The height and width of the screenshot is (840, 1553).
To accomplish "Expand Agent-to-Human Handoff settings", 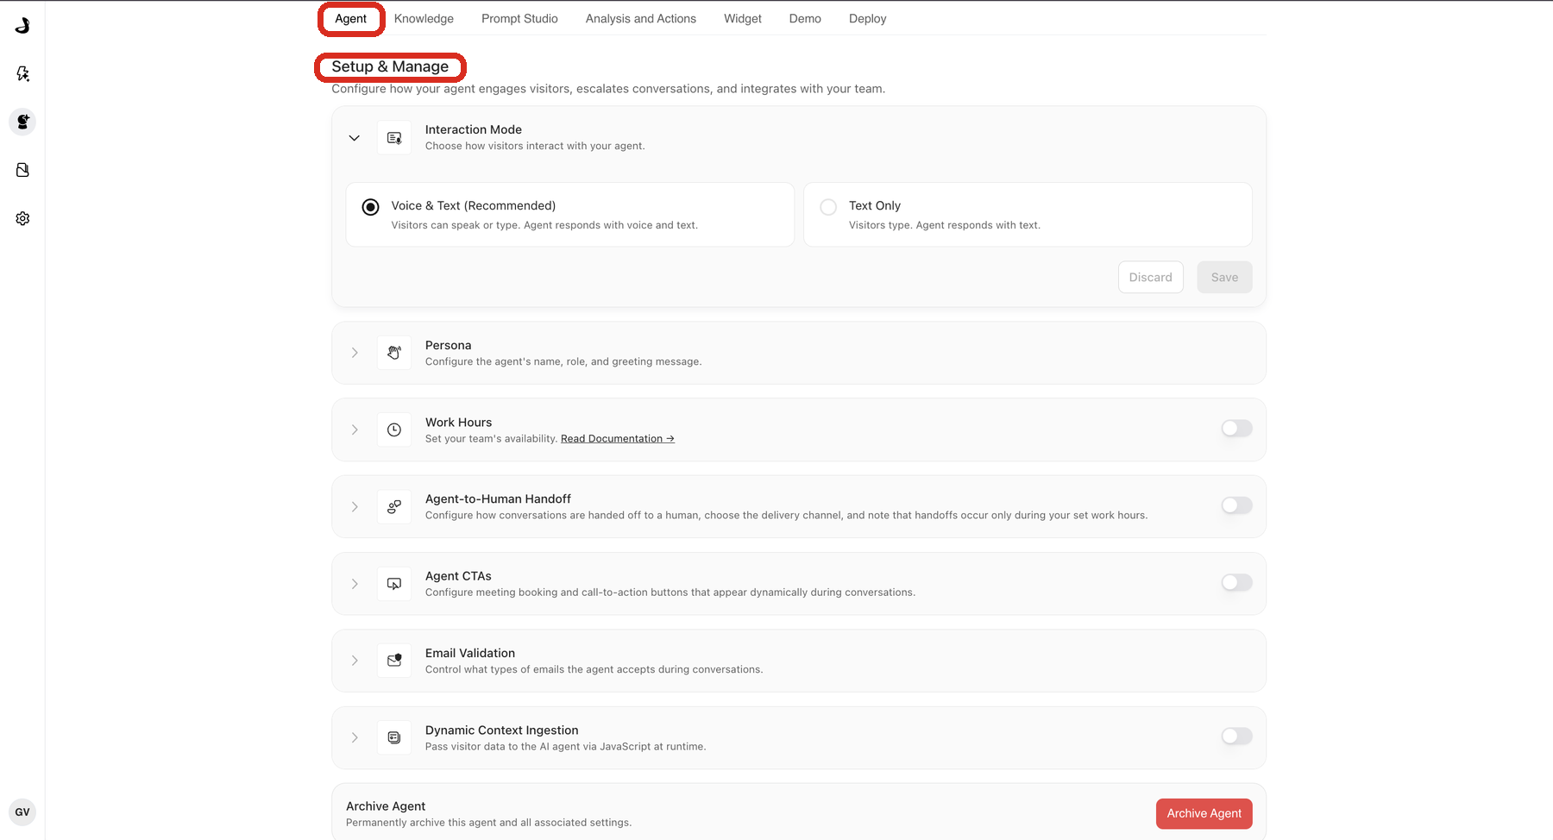I will click(355, 506).
